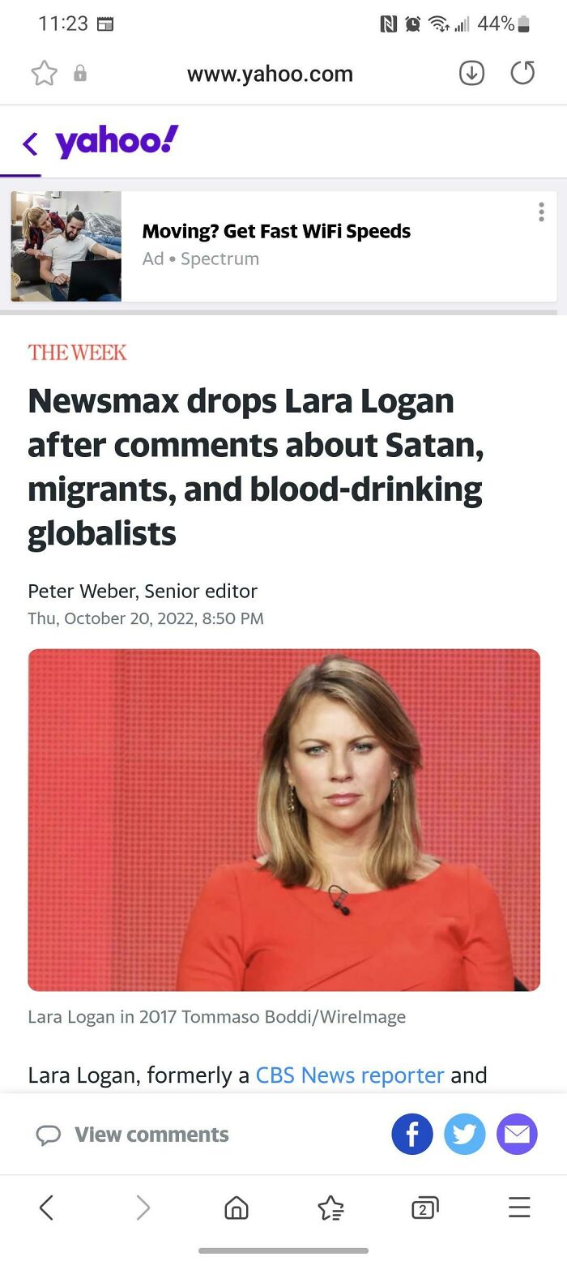
Task: Share the article via email
Action: [517, 1134]
